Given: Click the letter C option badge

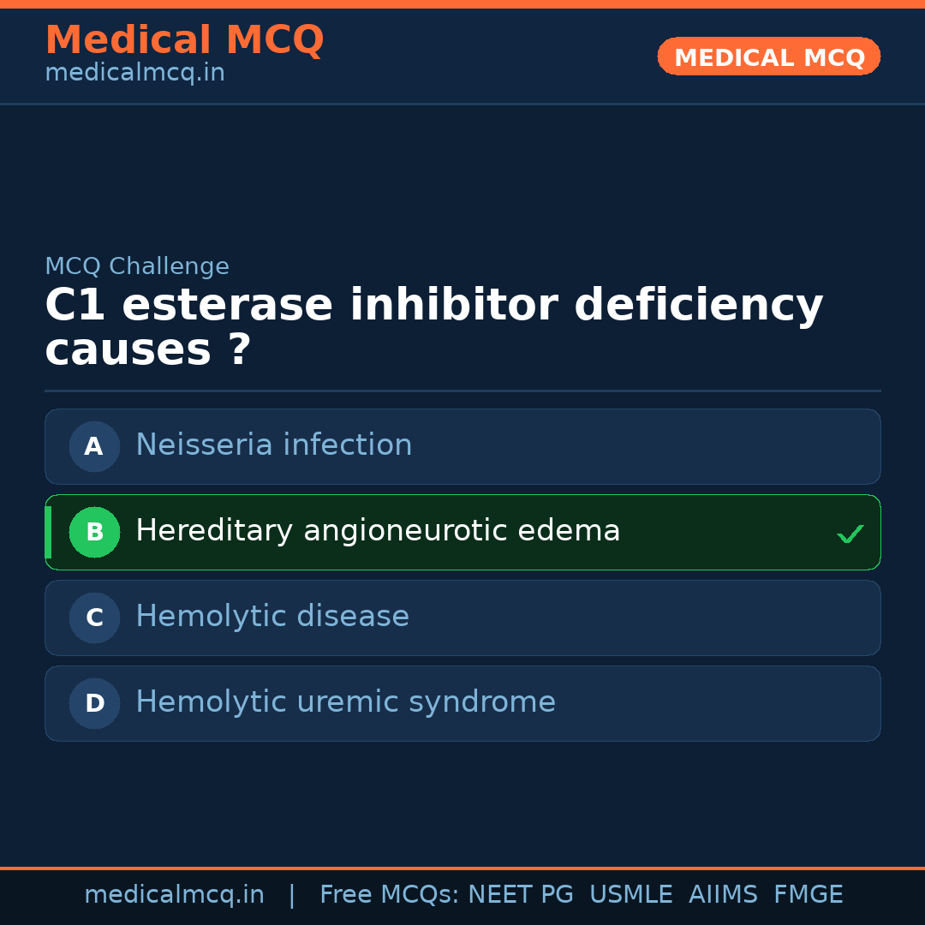Looking at the screenshot, I should click(94, 618).
